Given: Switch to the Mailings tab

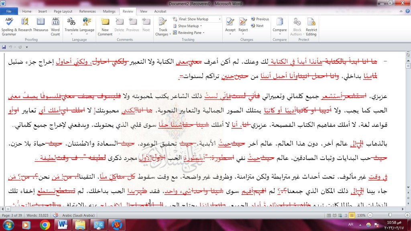Looking at the screenshot, I should (x=109, y=11).
